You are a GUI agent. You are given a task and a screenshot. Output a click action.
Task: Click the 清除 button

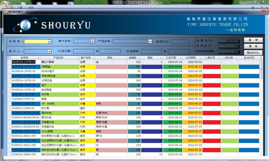(253, 40)
